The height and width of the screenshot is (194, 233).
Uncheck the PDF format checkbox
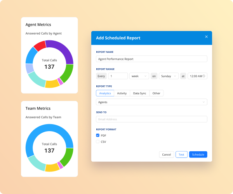tap(97, 135)
